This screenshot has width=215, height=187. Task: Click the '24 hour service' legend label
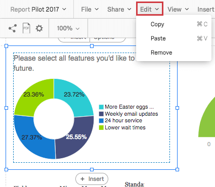(x=123, y=121)
